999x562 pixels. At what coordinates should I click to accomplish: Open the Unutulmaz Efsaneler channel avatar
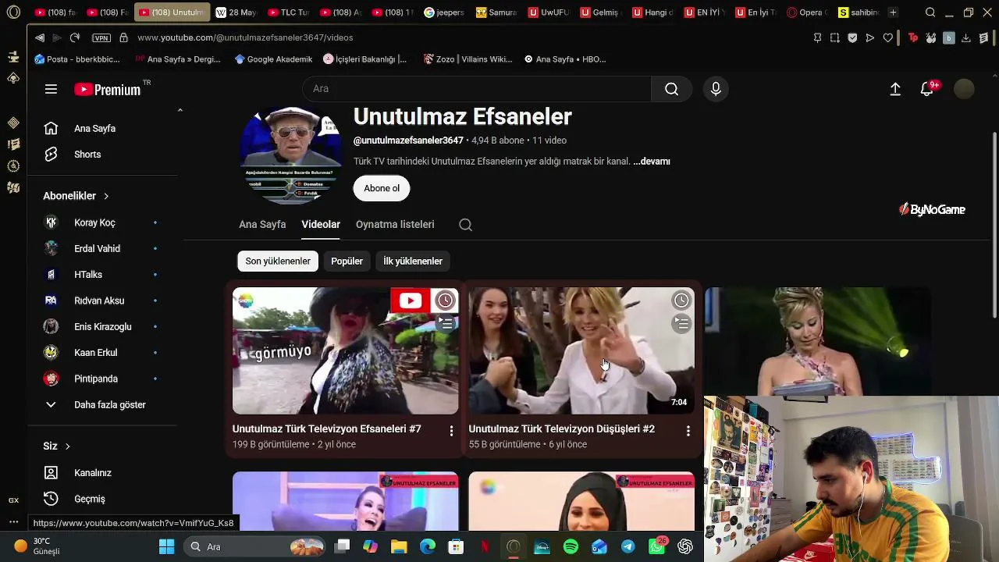(x=290, y=155)
